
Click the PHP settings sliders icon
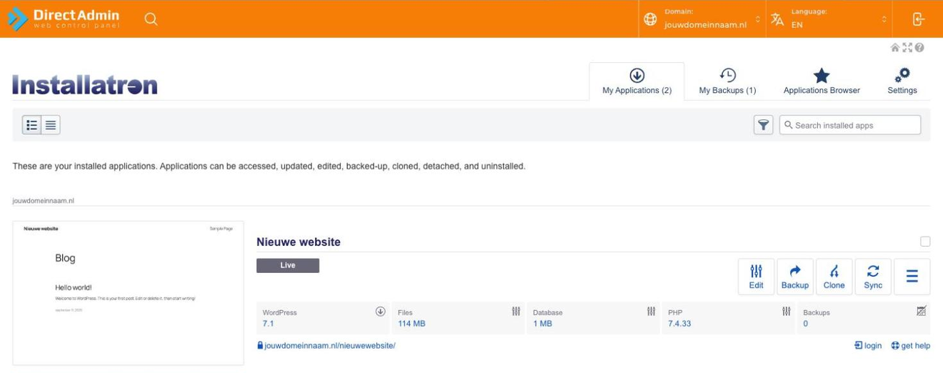coord(786,312)
